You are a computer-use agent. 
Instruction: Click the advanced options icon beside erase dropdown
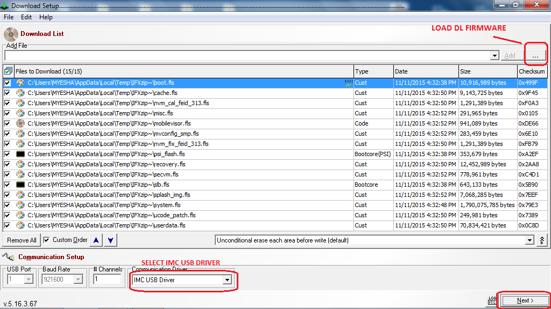coord(542,240)
